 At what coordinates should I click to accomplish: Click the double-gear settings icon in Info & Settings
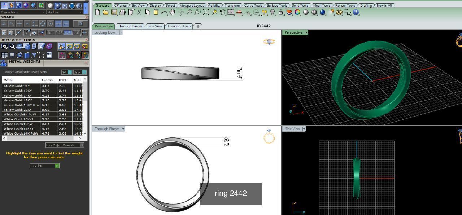pyautogui.click(x=4, y=47)
